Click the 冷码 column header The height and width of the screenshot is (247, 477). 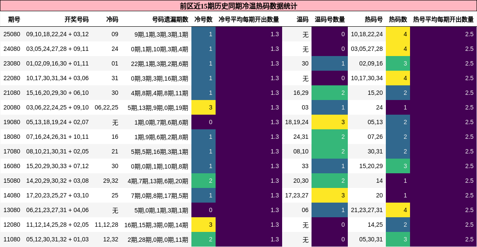[x=112, y=19]
